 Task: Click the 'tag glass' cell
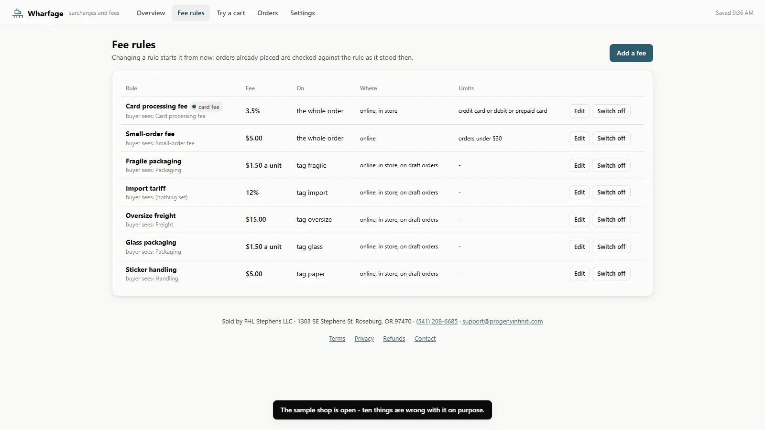coord(309,247)
